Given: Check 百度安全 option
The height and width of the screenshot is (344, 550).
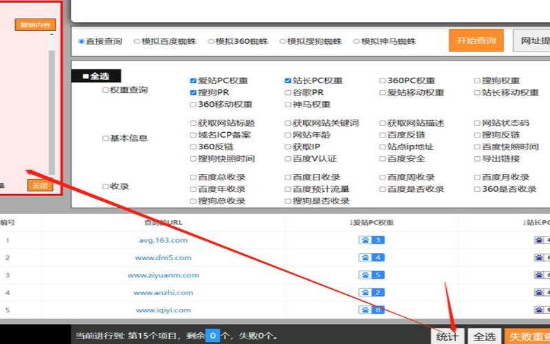Looking at the screenshot, I should tap(383, 159).
